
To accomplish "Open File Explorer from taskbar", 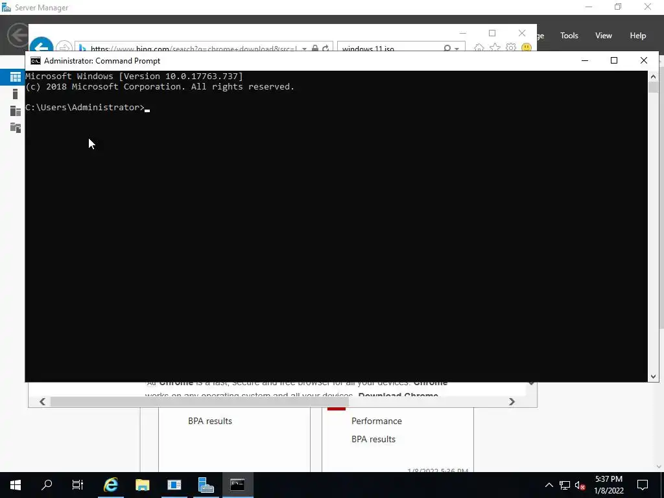I will point(142,485).
